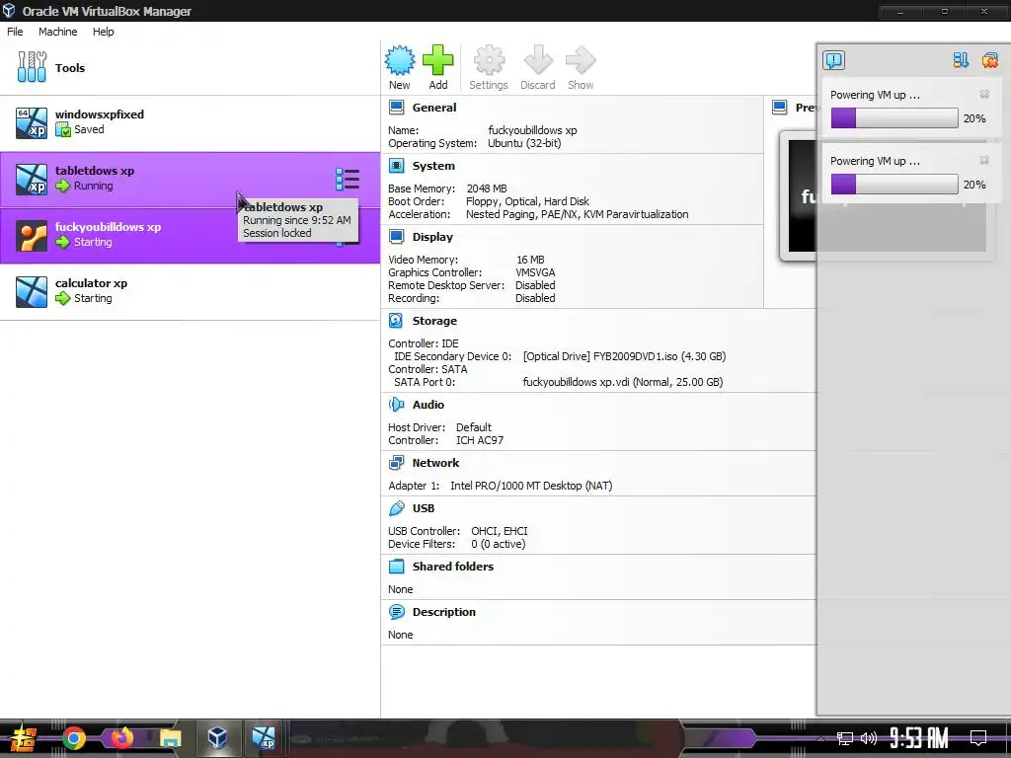Select the fuckyoubilldows xp machine entry

tap(191, 236)
